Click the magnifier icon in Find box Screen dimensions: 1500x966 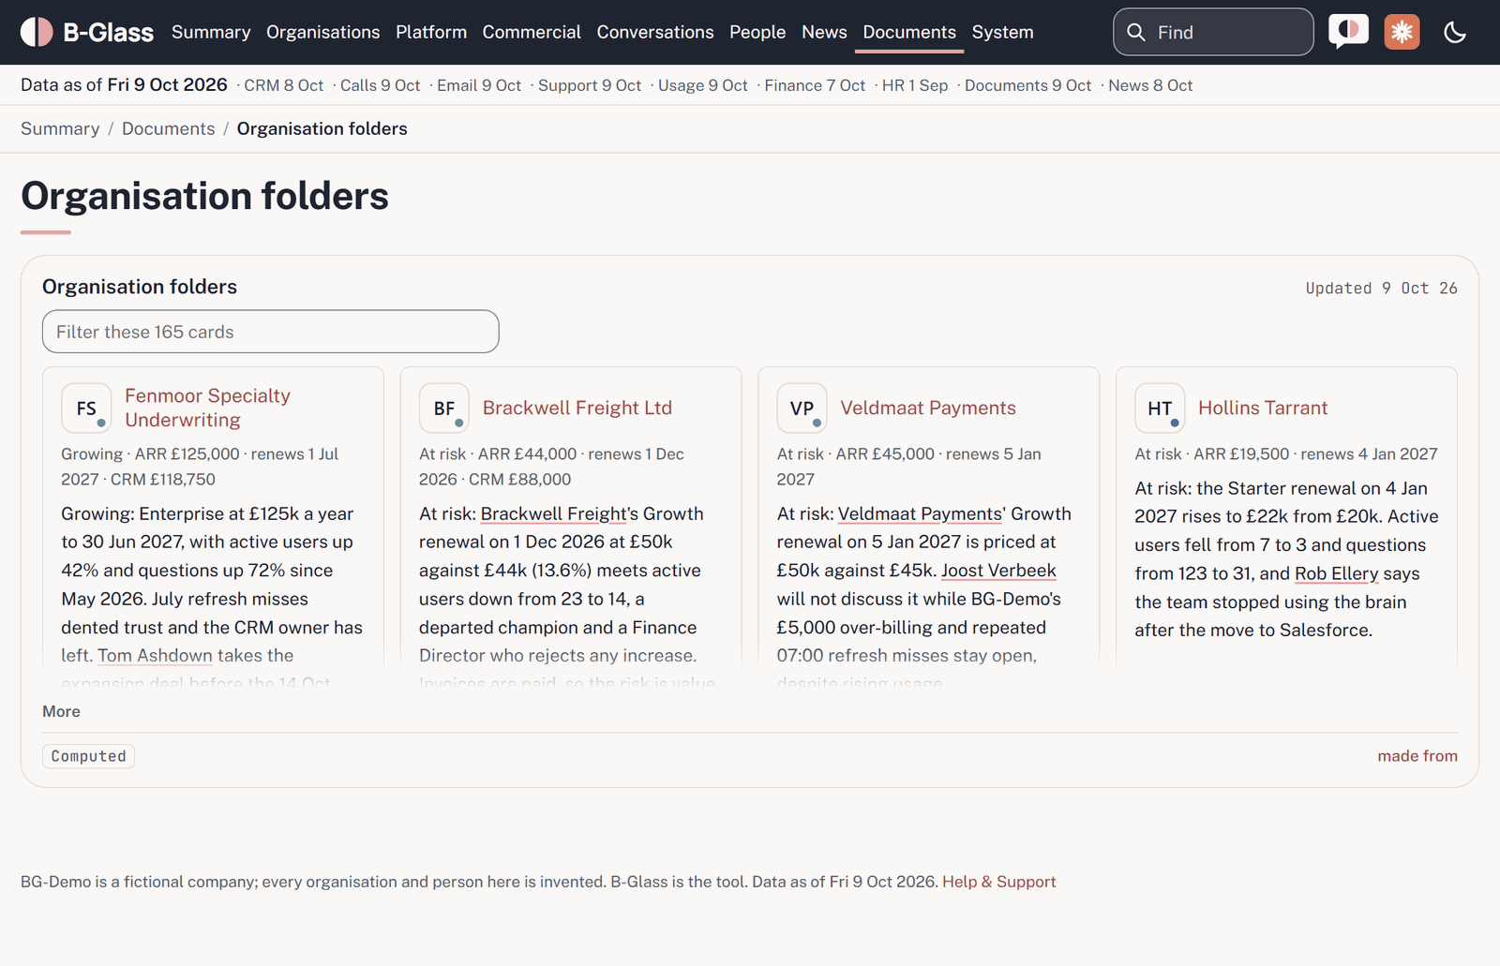[x=1136, y=32]
